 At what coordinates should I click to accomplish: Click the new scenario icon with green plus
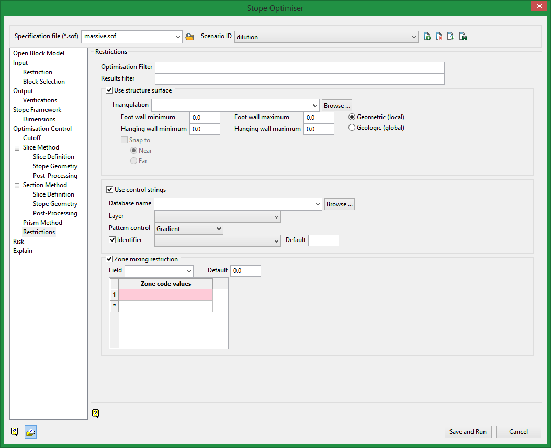pos(427,37)
